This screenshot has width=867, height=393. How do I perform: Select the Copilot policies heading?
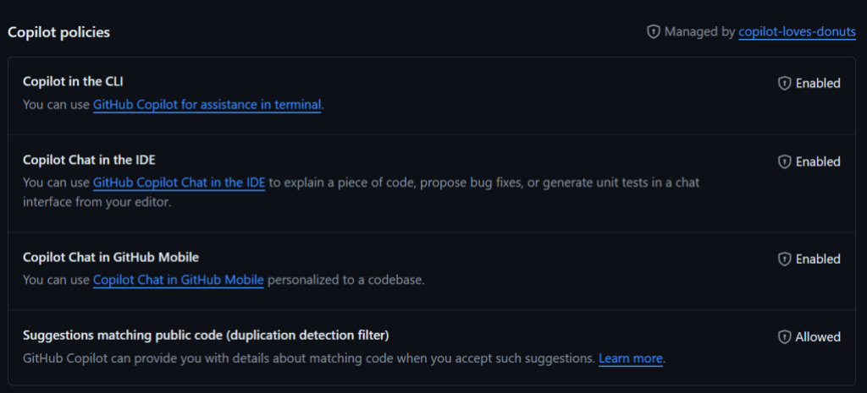click(59, 32)
